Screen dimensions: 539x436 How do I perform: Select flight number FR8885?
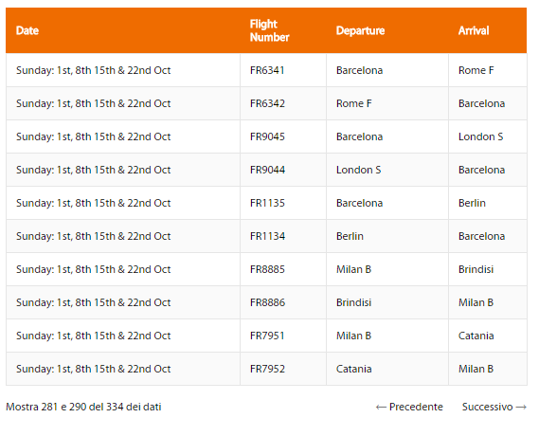[267, 269]
